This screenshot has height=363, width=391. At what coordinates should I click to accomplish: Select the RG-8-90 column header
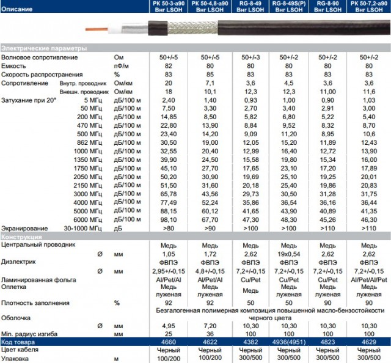pyautogui.click(x=328, y=7)
